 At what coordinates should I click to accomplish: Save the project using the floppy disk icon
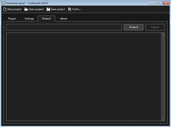coord(48,9)
